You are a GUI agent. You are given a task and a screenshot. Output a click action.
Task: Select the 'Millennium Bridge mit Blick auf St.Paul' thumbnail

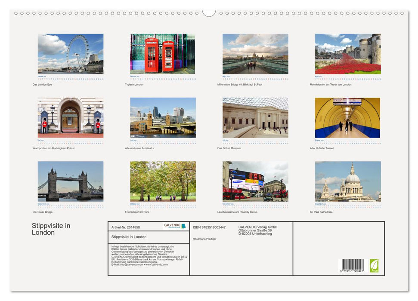255,53
